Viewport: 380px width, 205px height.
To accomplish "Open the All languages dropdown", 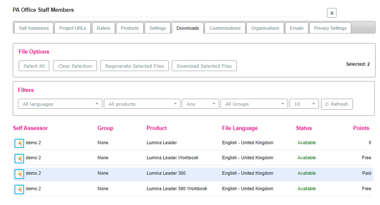I will tap(60, 104).
